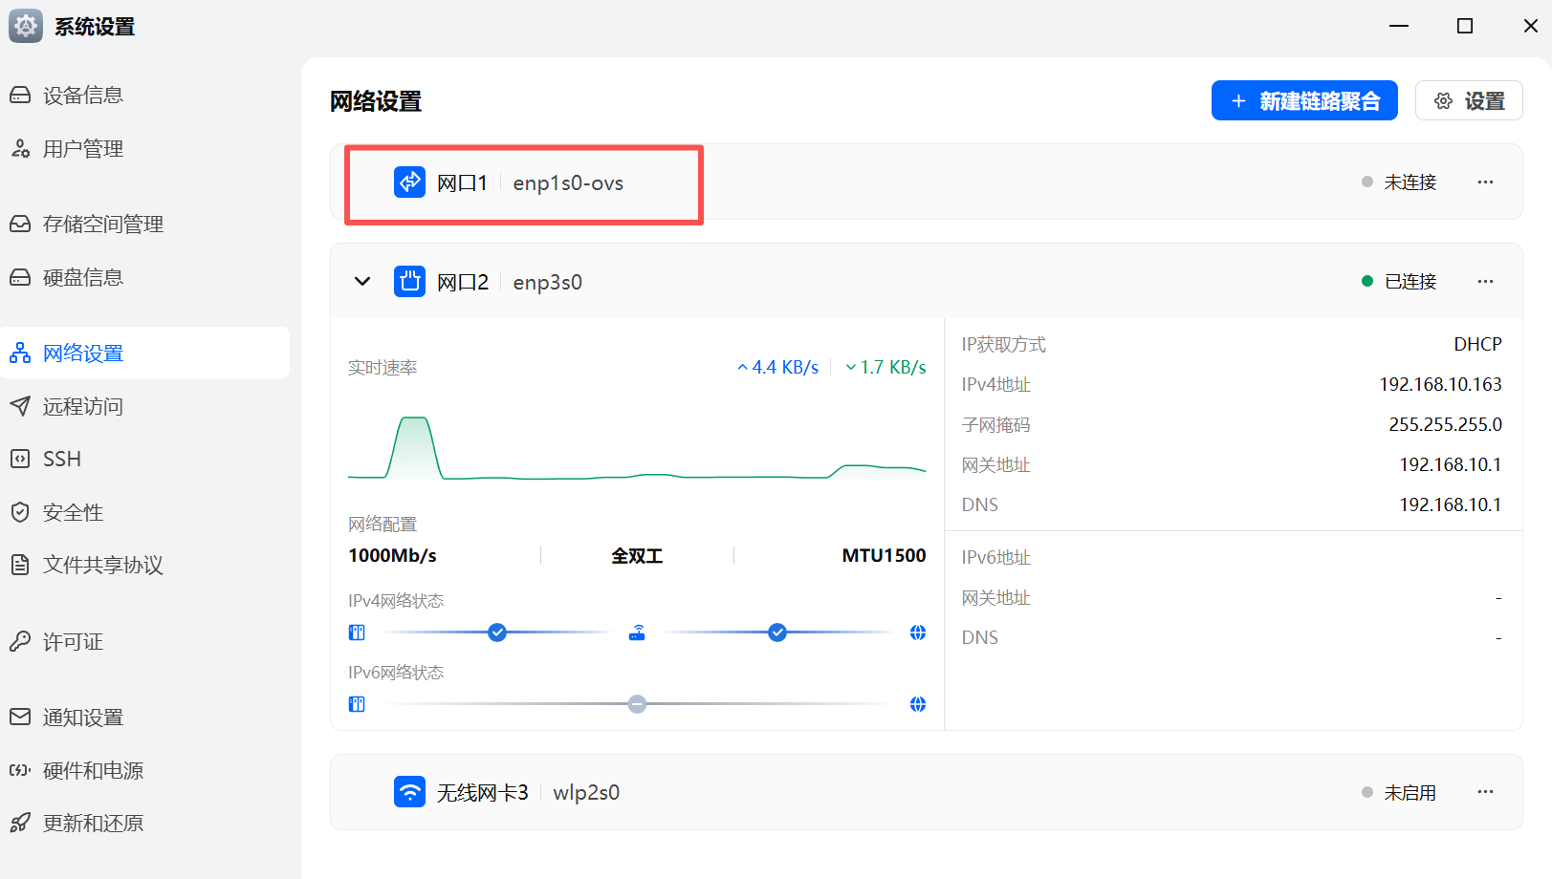Click the IPv4 status router icon
1552x879 pixels.
[637, 632]
